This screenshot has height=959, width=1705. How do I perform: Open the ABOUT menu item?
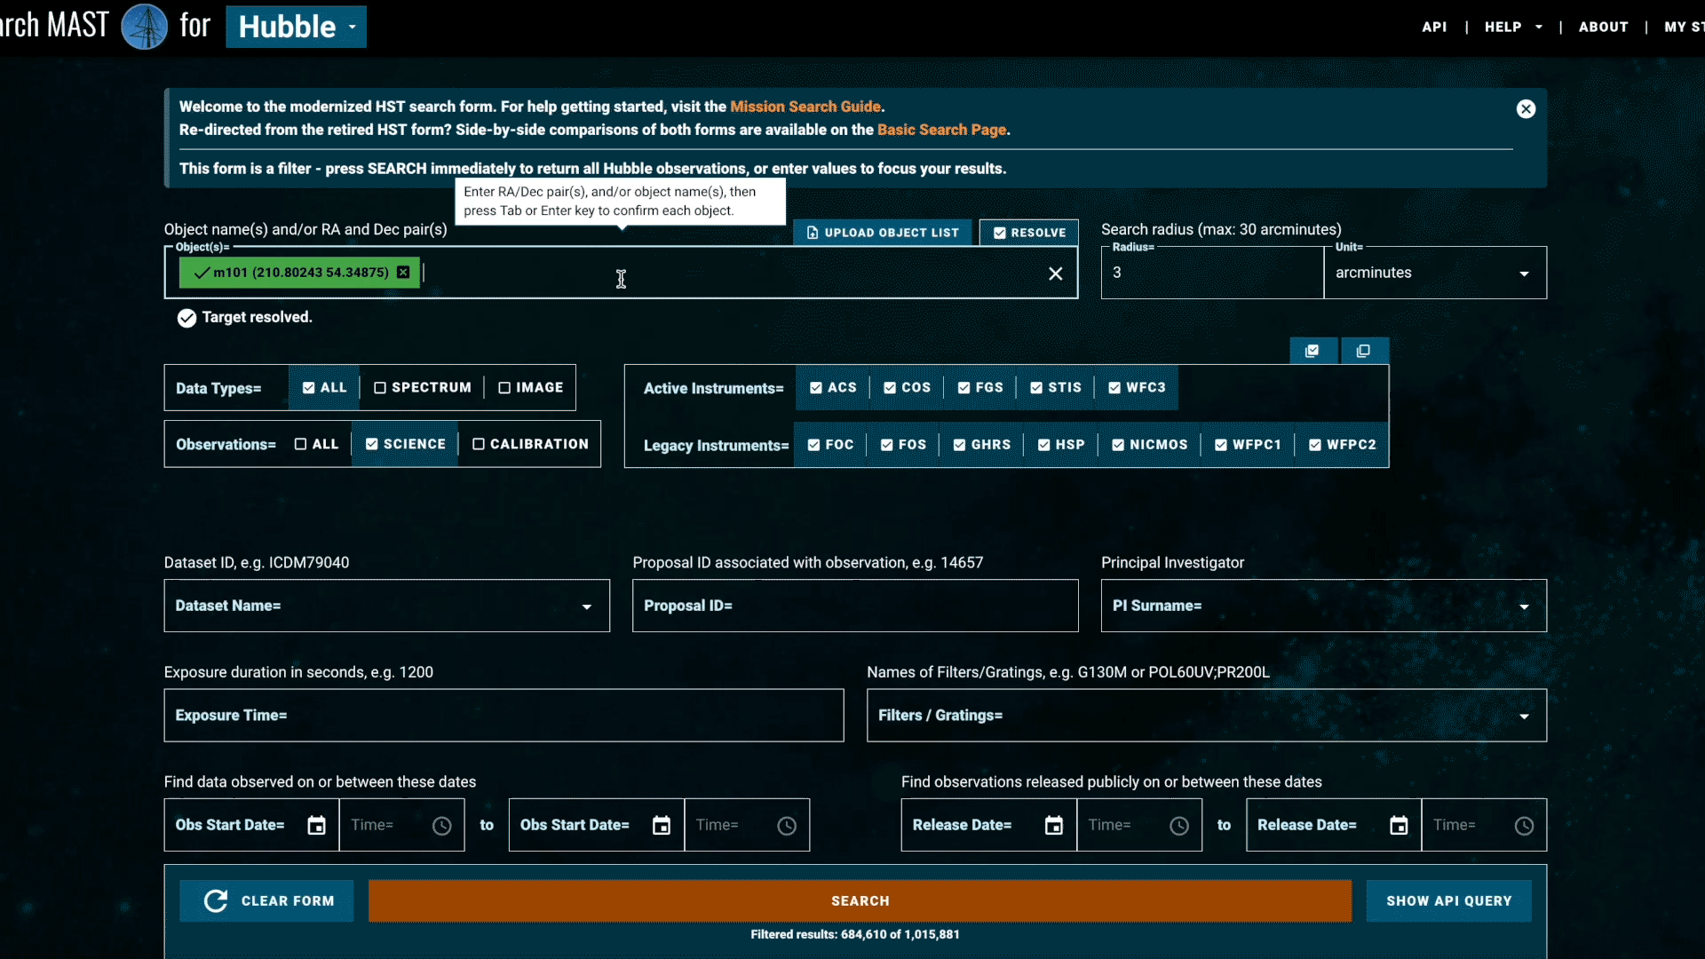1603,27
